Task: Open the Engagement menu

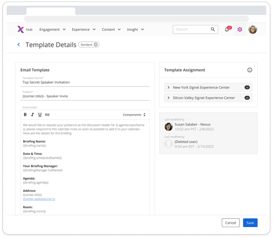Action: (52, 30)
